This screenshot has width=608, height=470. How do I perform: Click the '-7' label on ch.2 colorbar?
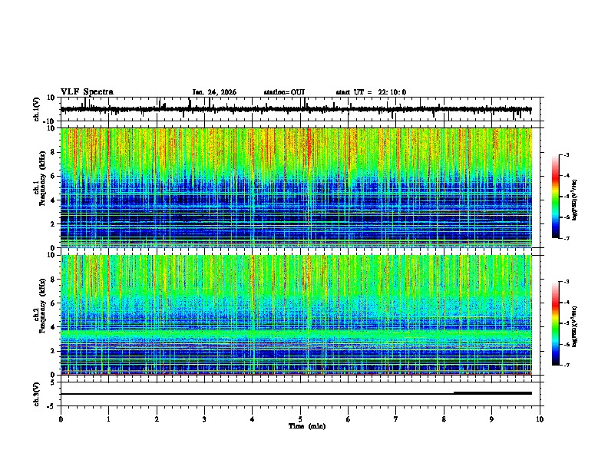click(x=566, y=365)
